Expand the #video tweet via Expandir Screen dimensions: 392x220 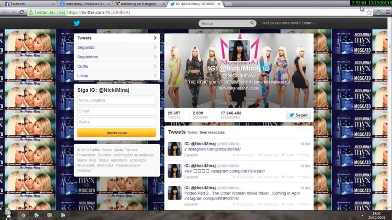(191, 204)
